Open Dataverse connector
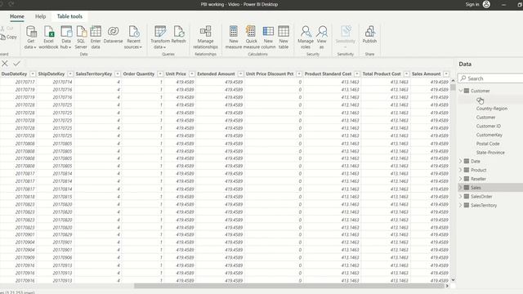The width and height of the screenshot is (523, 294). click(113, 34)
